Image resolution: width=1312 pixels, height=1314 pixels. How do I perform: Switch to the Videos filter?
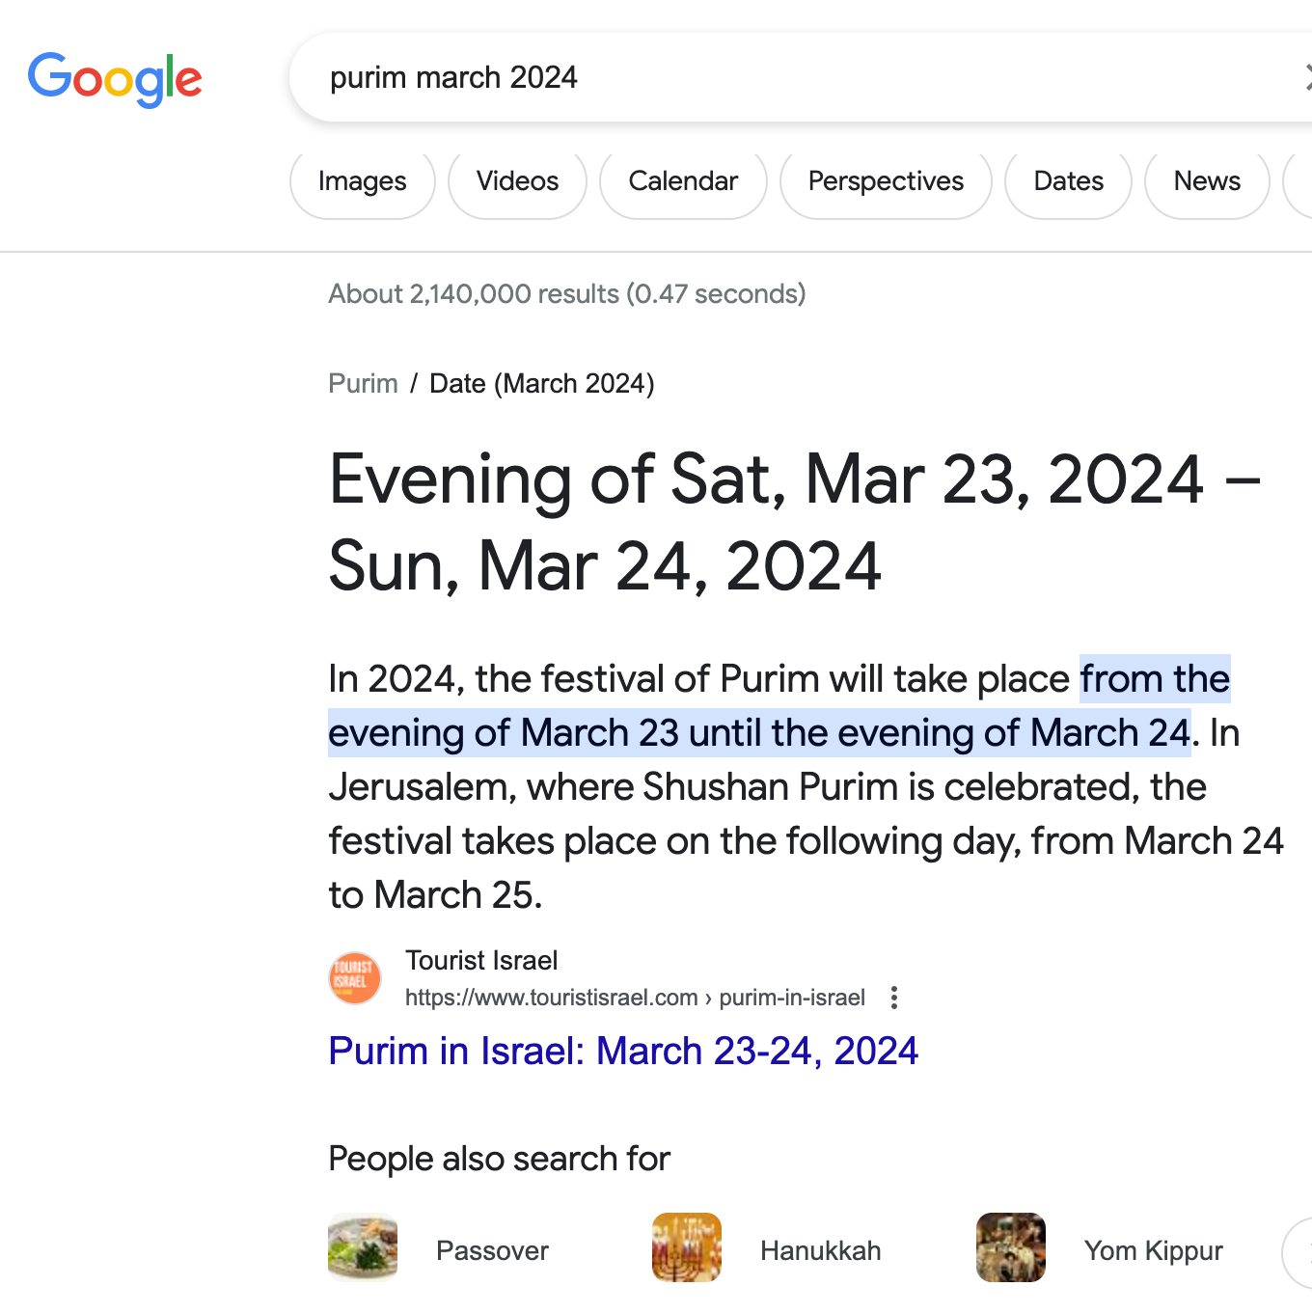pos(517,181)
